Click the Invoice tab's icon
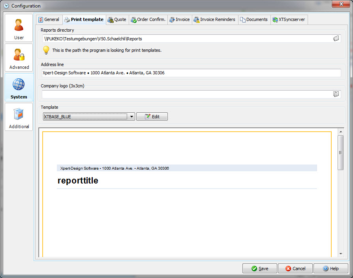This screenshot has width=353, height=278. pos(171,19)
